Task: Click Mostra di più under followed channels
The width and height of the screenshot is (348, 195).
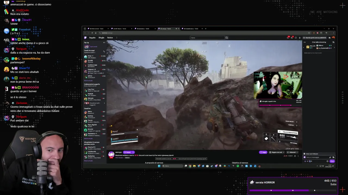Action: [88, 81]
